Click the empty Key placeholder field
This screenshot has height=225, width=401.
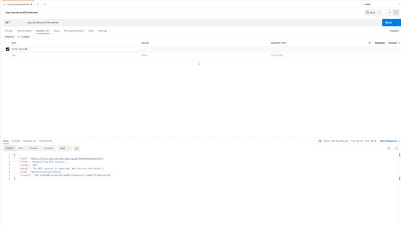[75, 55]
